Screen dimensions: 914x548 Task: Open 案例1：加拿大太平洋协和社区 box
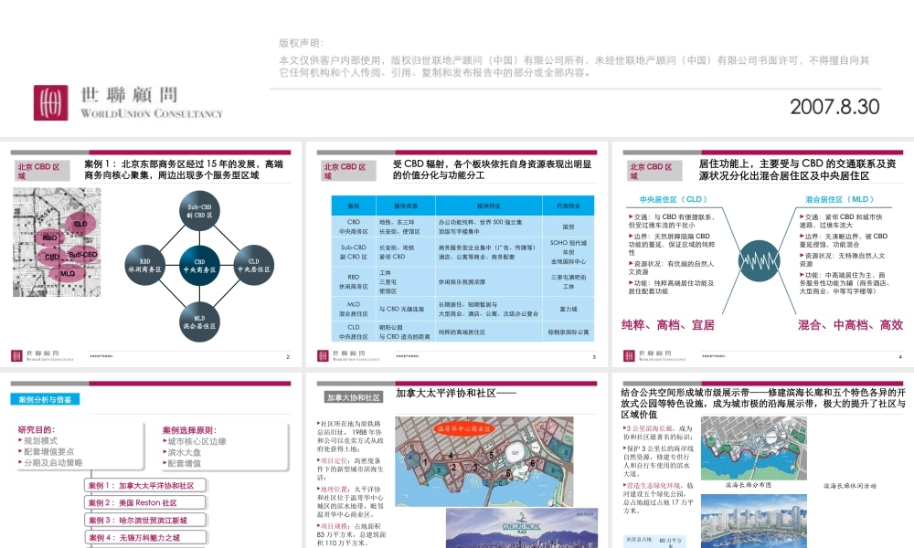(x=145, y=485)
